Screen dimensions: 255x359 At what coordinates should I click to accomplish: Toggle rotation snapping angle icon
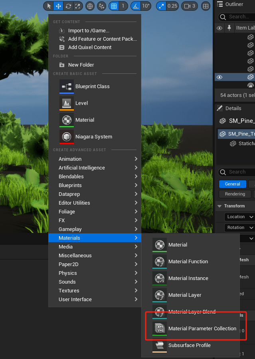coord(136,6)
